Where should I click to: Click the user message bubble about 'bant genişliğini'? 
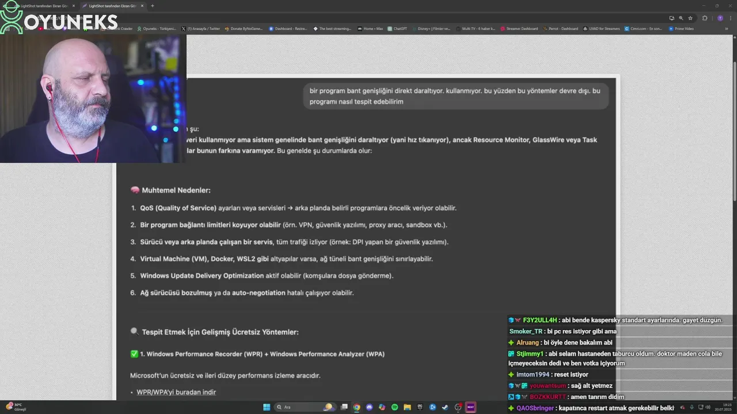[x=456, y=96]
